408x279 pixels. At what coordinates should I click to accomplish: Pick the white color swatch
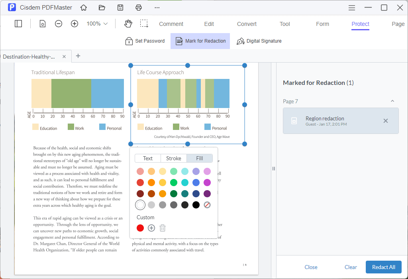pyautogui.click(x=140, y=205)
